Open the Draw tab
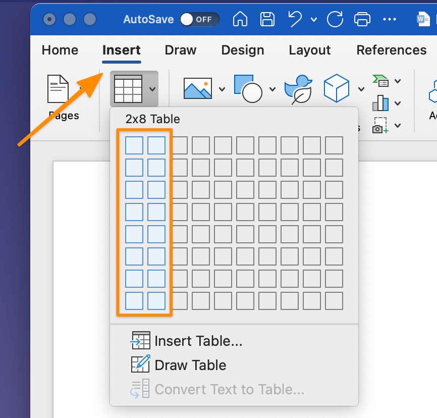Screen dimensions: 437x418 pyautogui.click(x=181, y=50)
